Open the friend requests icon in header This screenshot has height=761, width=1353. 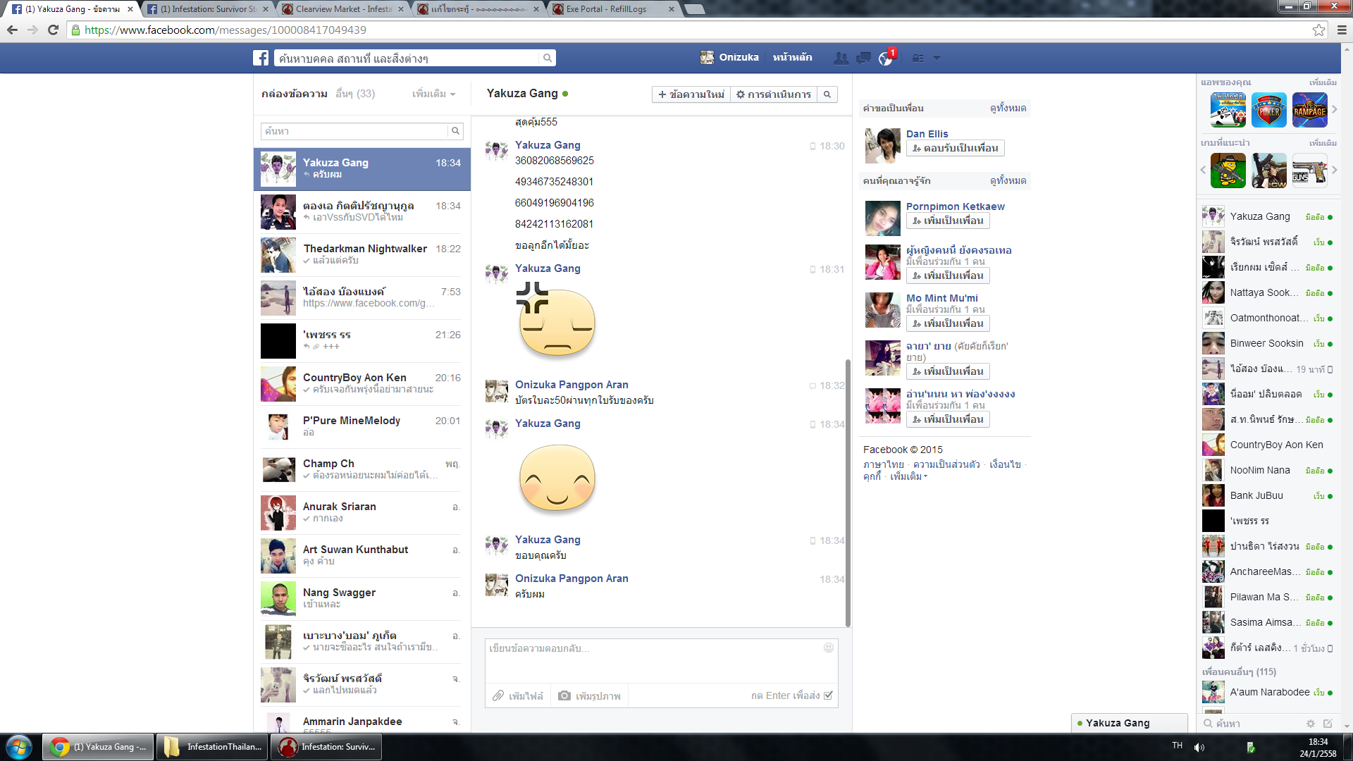[841, 58]
